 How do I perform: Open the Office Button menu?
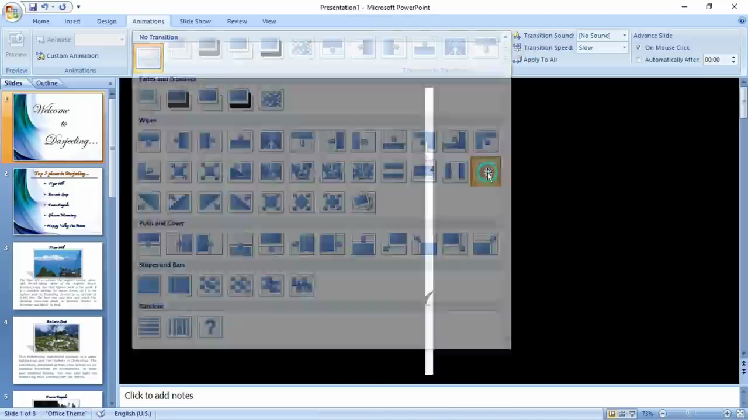click(11, 10)
